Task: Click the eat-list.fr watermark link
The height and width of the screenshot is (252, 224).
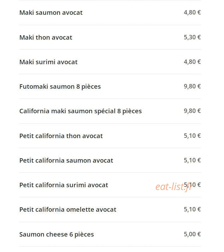Action: tap(174, 187)
